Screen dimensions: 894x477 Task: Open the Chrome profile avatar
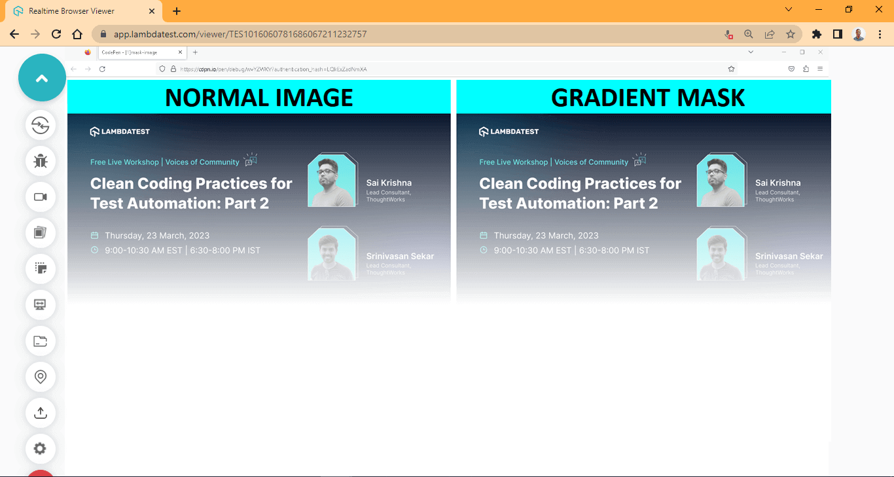point(859,34)
